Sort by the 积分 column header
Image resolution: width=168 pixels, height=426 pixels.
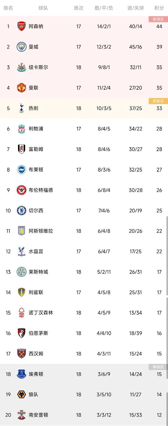point(159,8)
